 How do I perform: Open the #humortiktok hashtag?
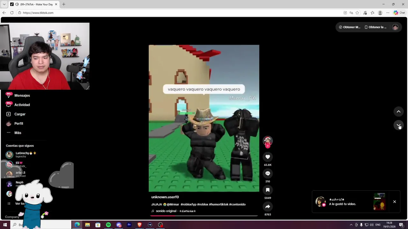point(218,205)
